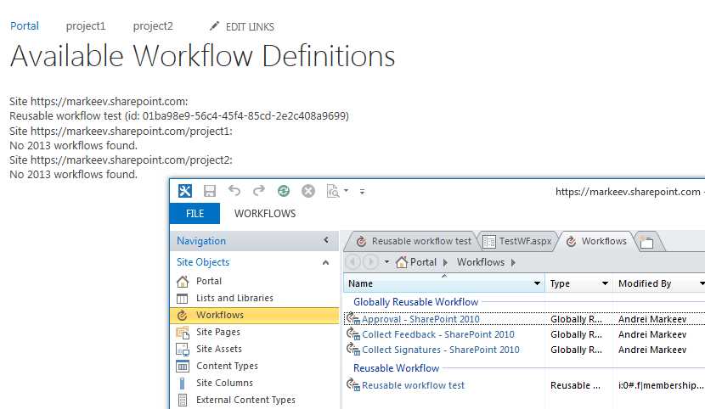The image size is (705, 409).
Task: Click the Approval row's Andrei Markeev cell
Action: point(652,319)
